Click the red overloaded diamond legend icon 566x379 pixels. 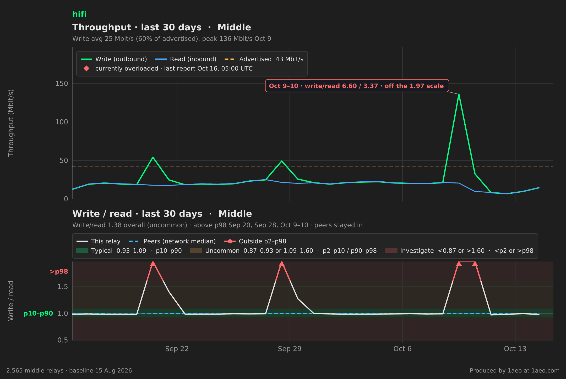coord(86,69)
